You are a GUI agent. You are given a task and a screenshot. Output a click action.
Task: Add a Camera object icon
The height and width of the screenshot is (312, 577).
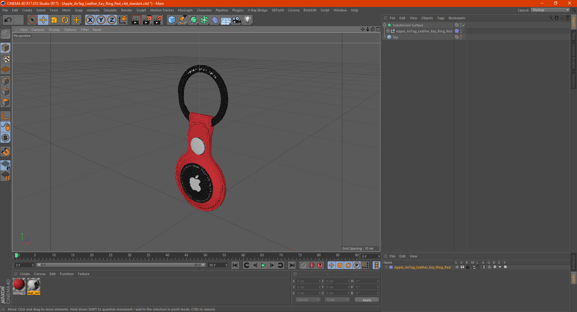click(x=237, y=20)
